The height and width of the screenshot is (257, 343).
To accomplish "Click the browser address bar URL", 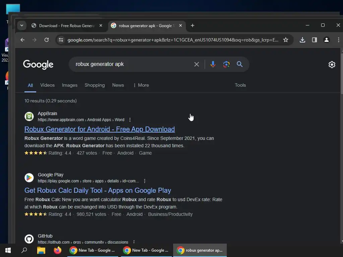I will click(173, 40).
